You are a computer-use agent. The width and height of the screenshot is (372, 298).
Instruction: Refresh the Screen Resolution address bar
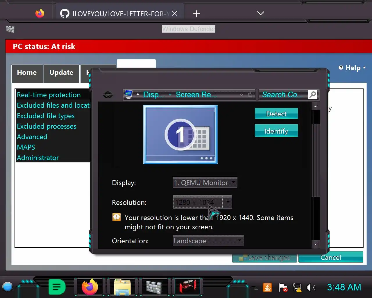point(250,95)
